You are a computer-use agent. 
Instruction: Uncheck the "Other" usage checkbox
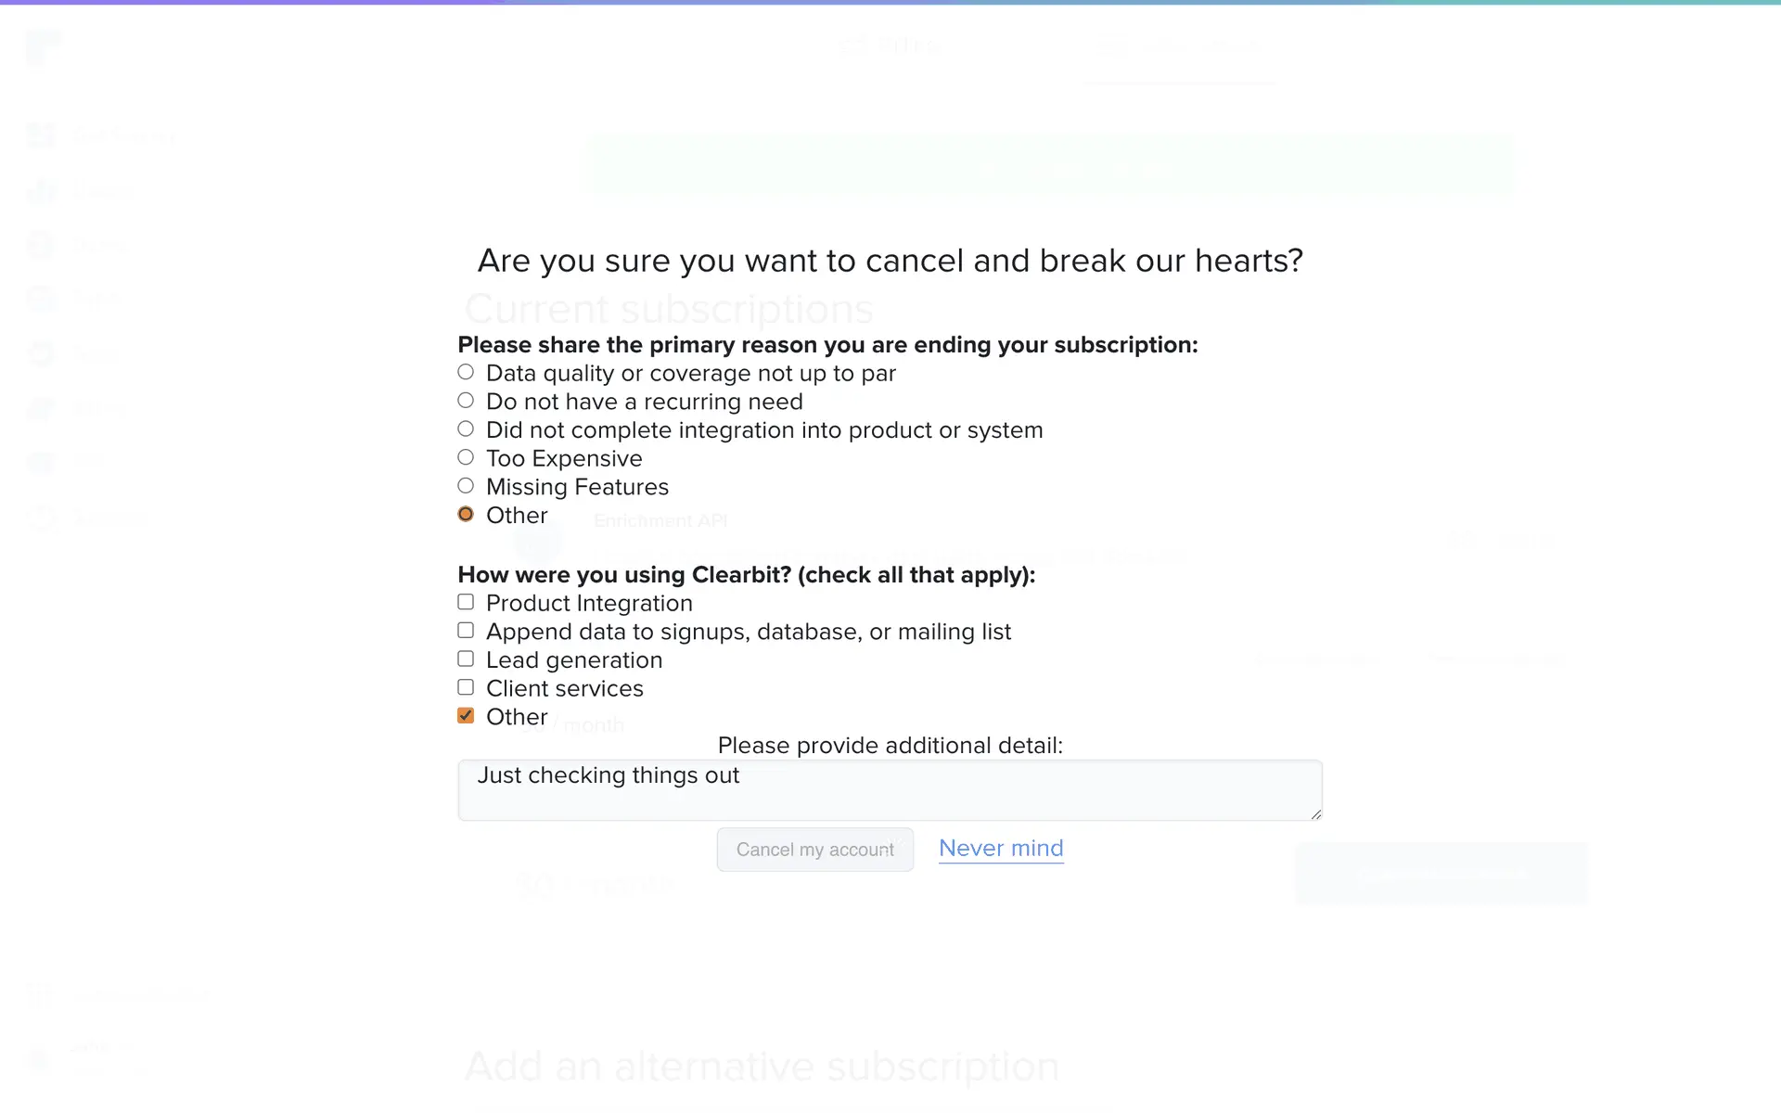[x=466, y=716]
